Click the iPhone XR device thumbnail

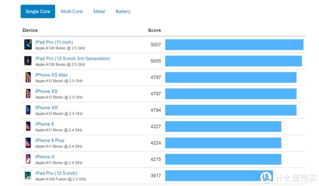tap(28, 110)
